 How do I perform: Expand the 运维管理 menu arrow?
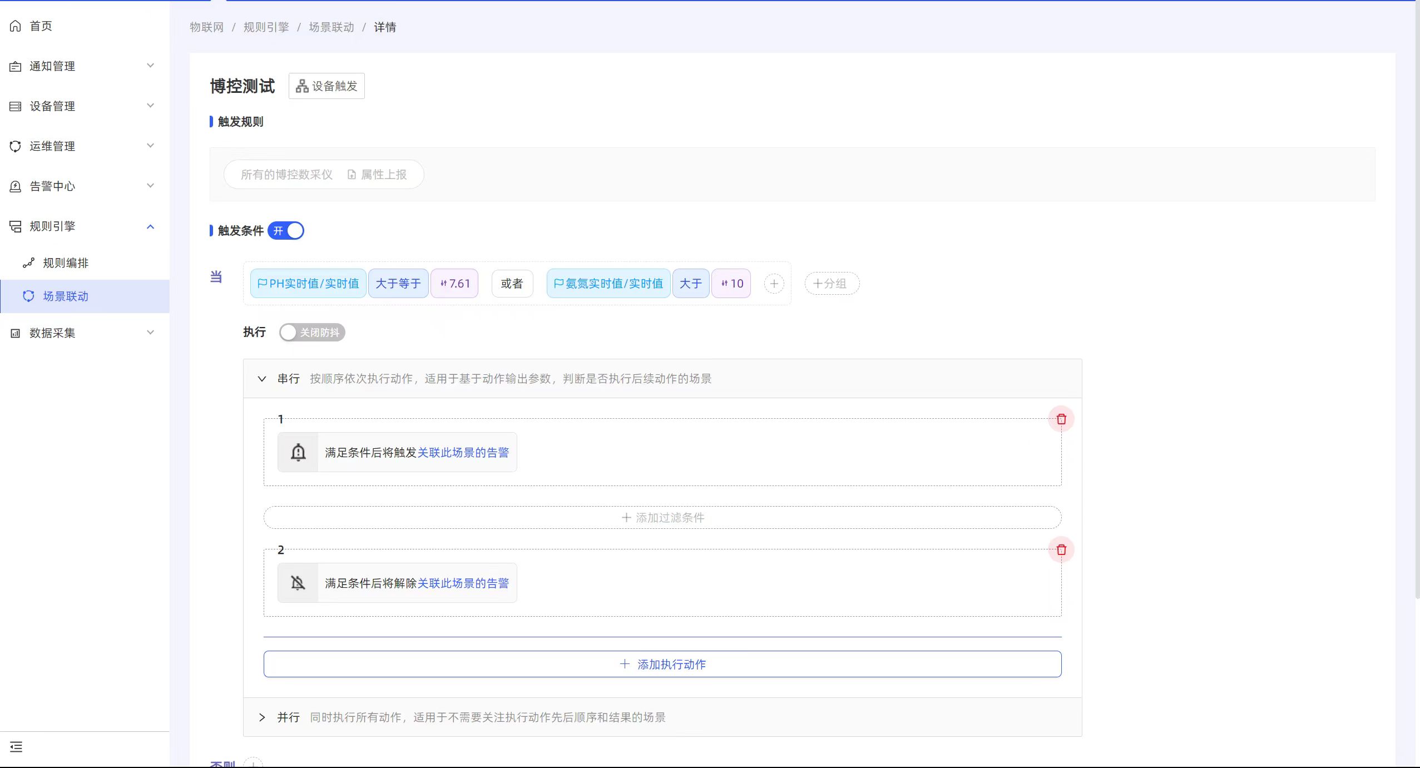click(150, 146)
